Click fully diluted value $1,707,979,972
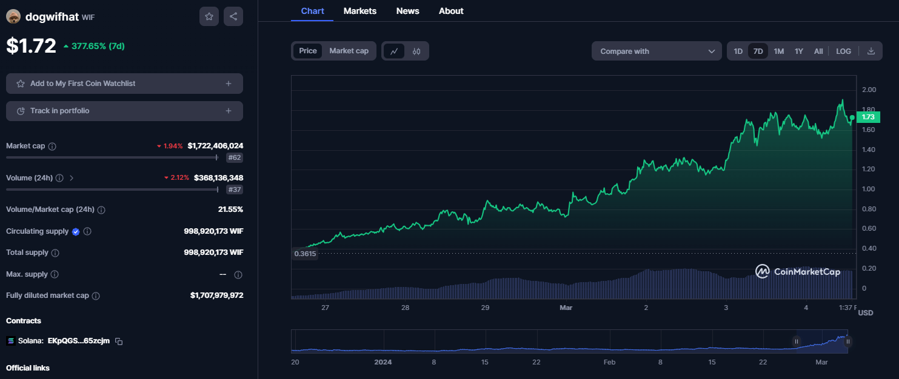This screenshot has height=379, width=899. click(x=216, y=295)
